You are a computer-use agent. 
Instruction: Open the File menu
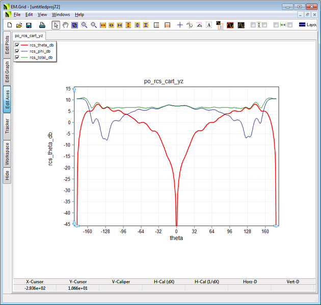click(17, 15)
